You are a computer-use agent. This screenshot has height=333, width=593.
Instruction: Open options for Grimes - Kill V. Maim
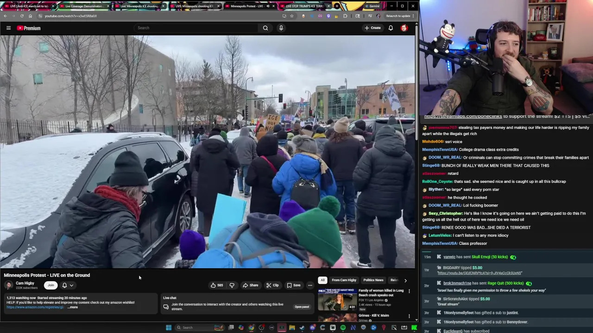[409, 316]
